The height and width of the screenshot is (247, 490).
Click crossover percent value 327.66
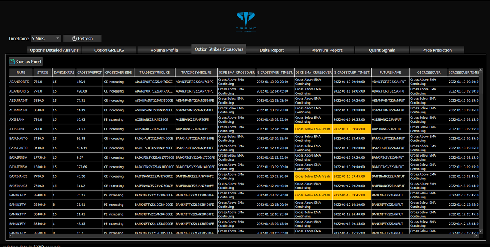89,167
